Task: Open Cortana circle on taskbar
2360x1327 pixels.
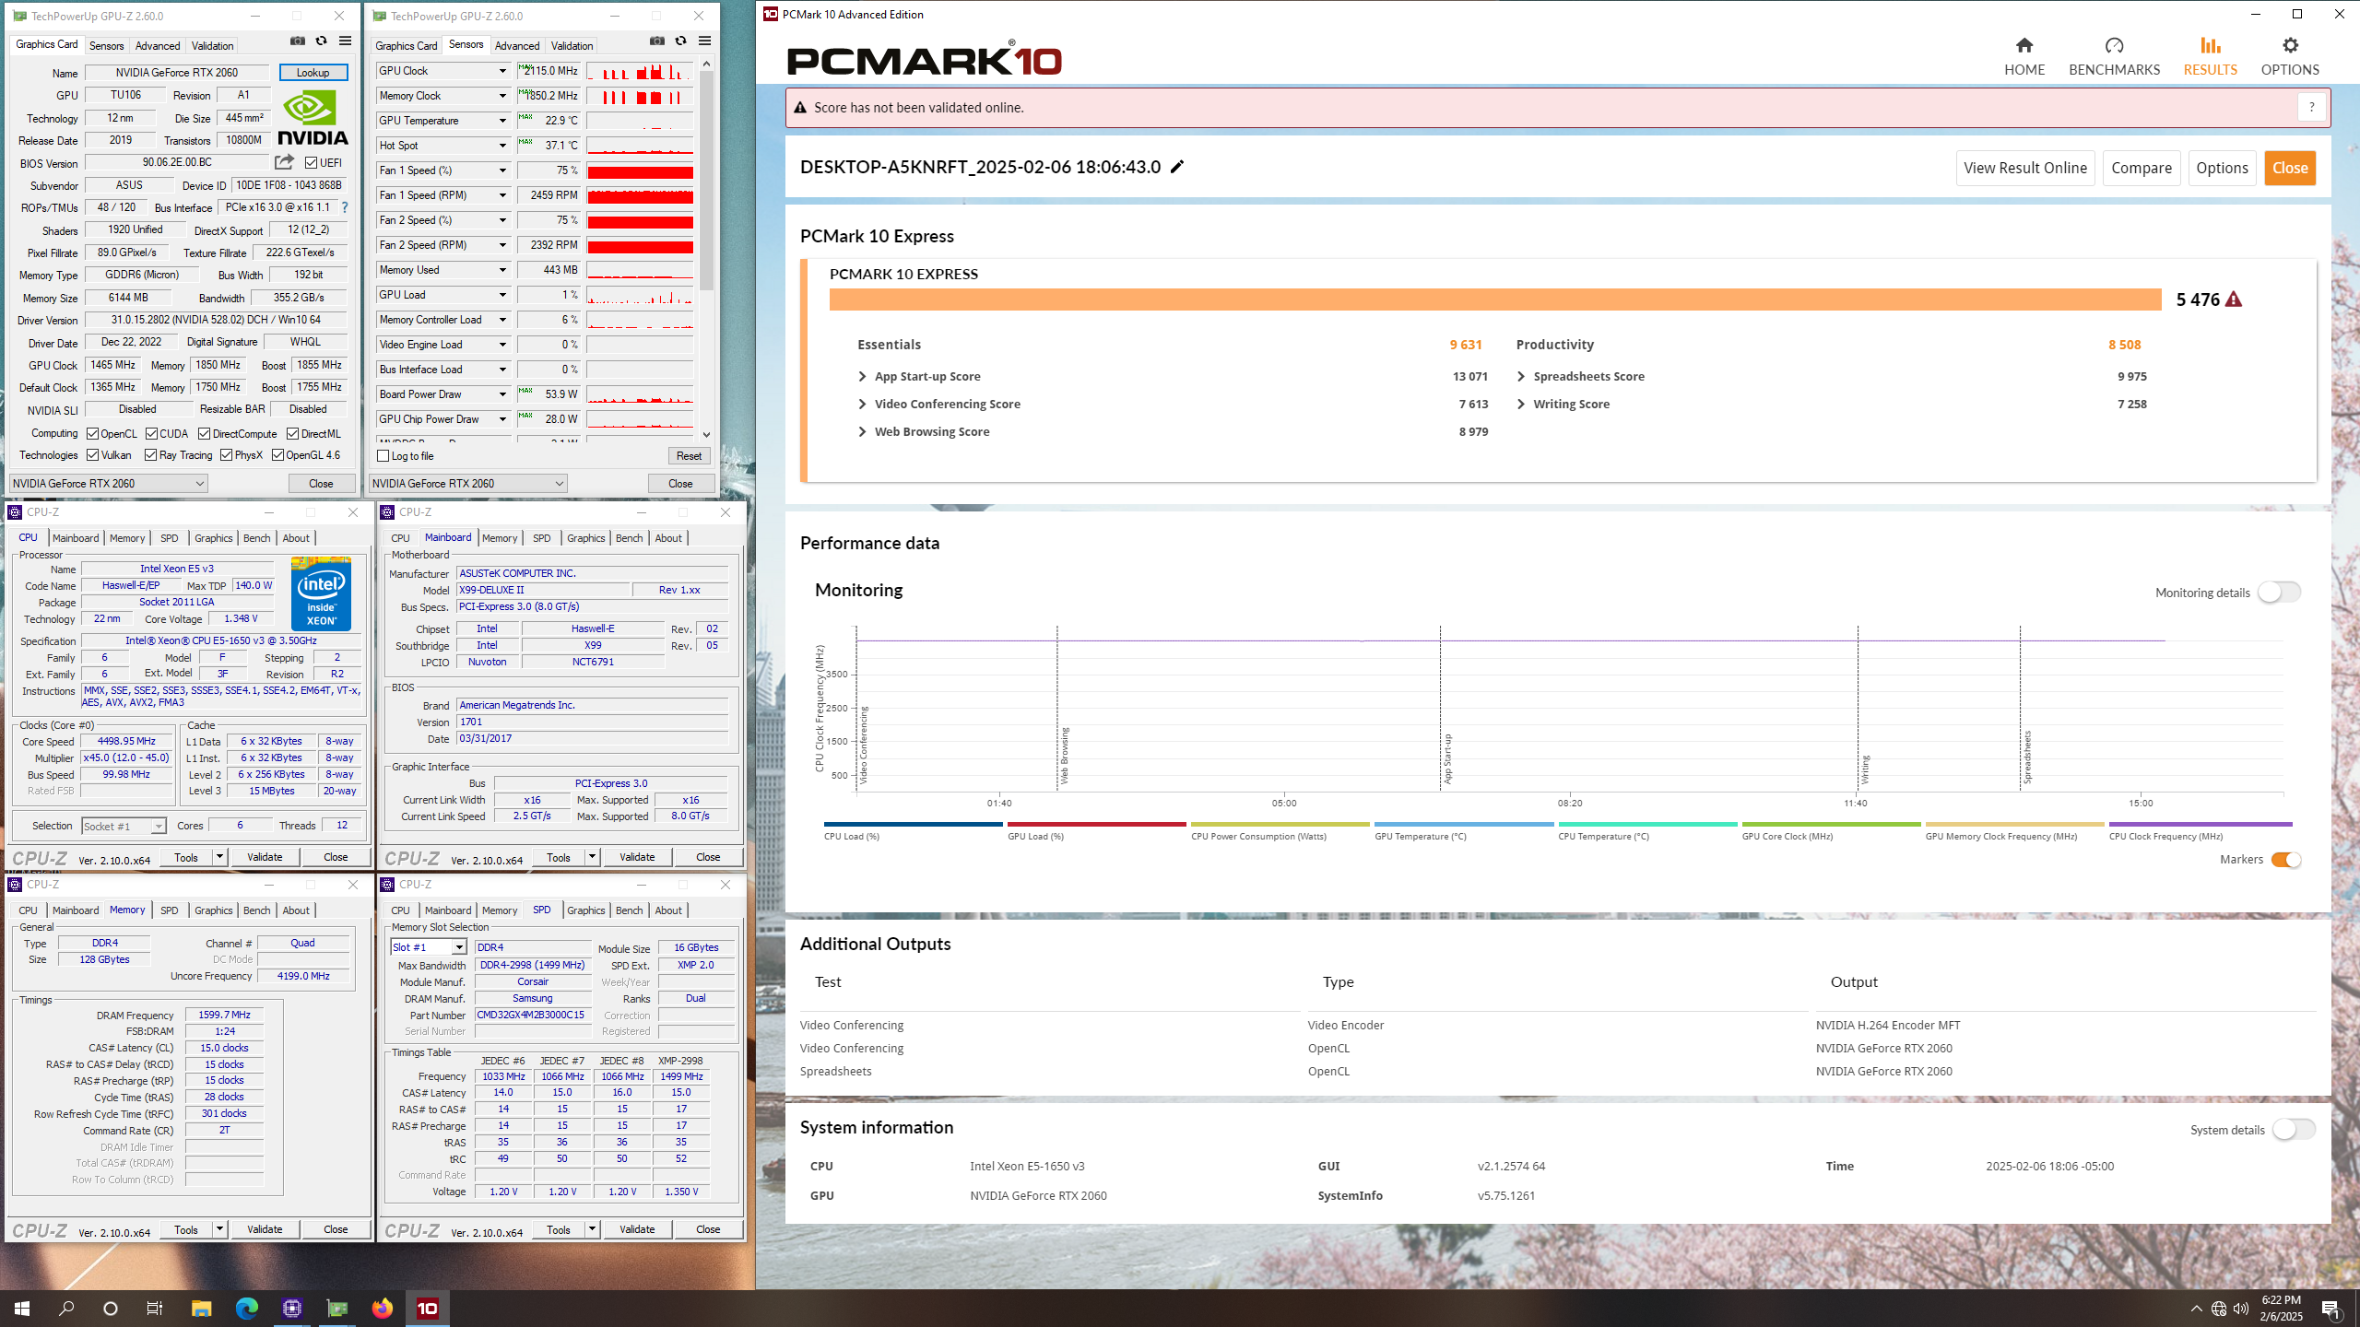Action: (111, 1309)
